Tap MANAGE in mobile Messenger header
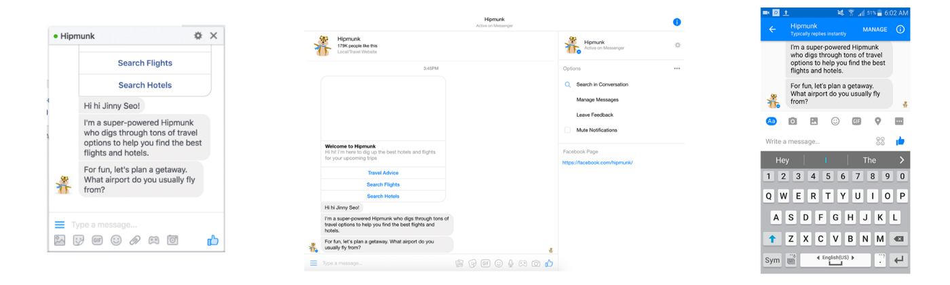This screenshot has height=285, width=950. [x=875, y=30]
